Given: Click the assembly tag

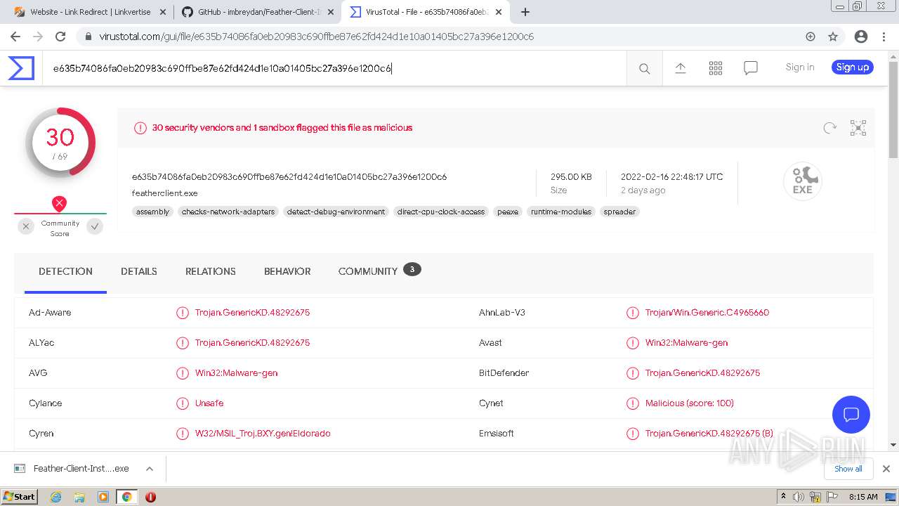Looking at the screenshot, I should click(152, 212).
